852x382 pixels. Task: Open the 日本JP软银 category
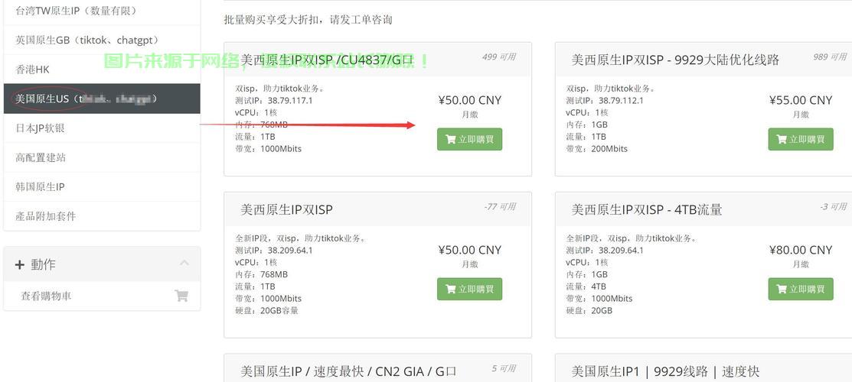[x=102, y=128]
